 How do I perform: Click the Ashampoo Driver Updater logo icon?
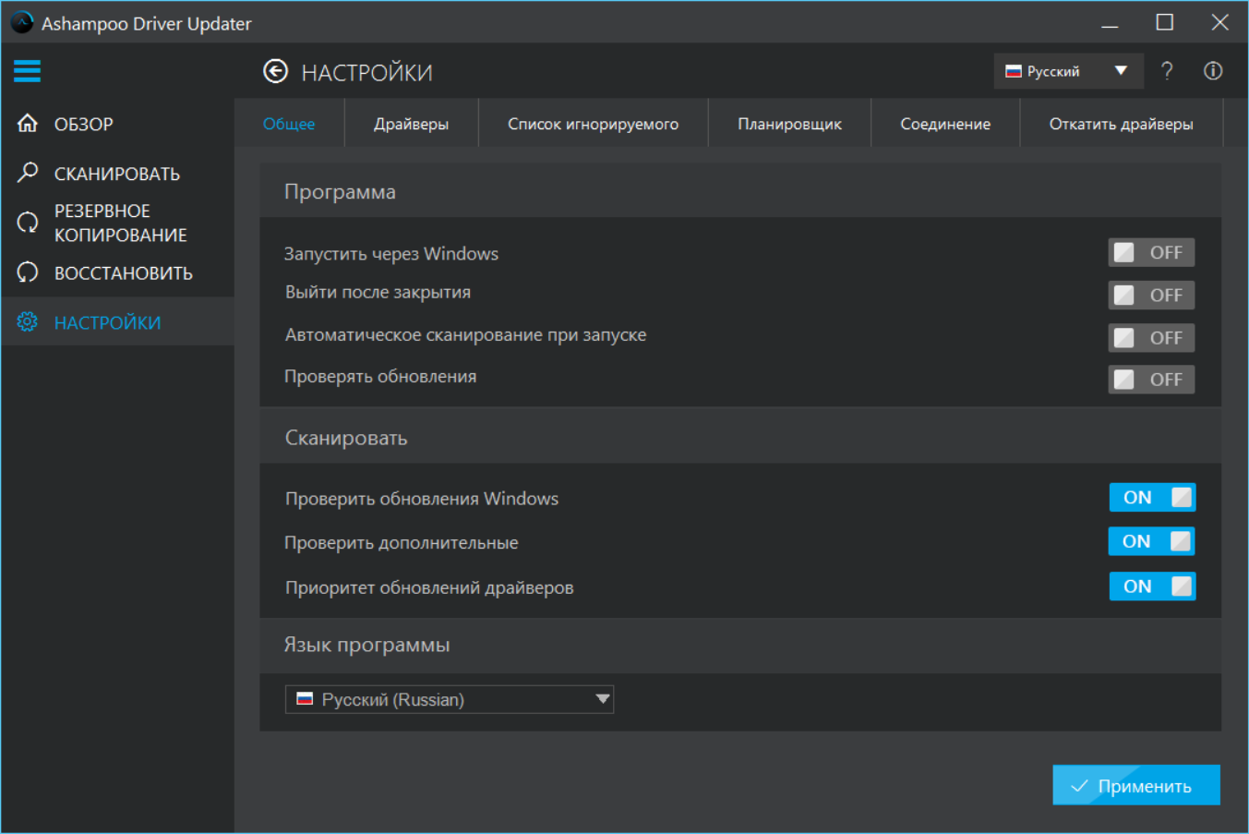[22, 22]
